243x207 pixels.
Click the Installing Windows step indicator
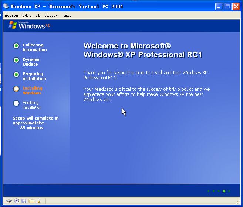click(x=16, y=89)
